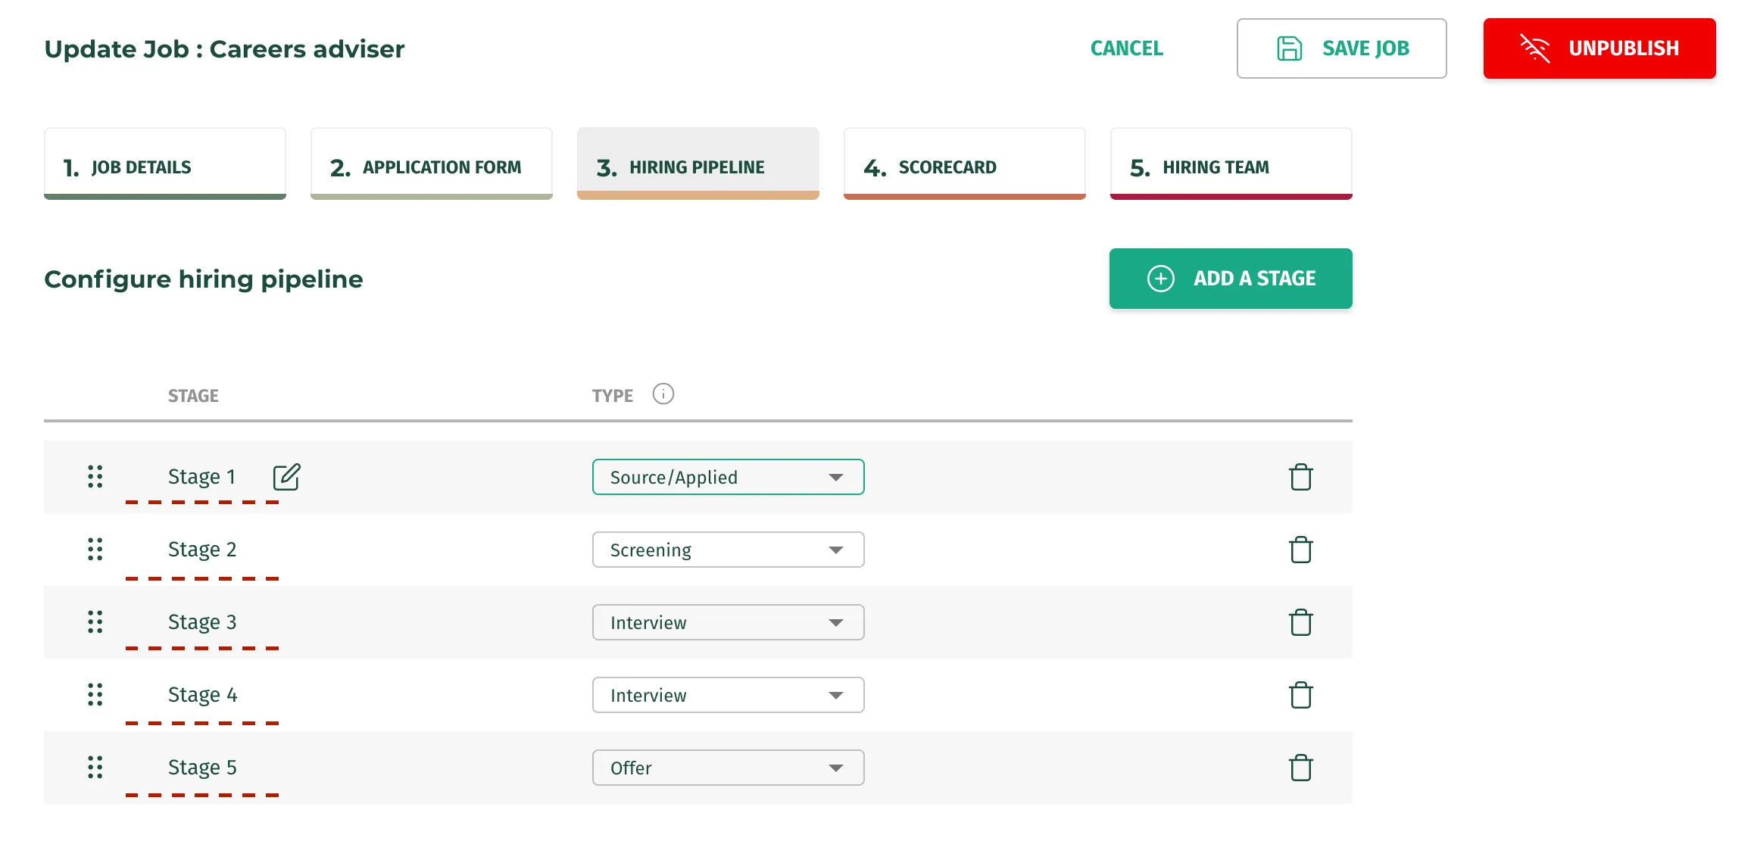Click the Stage 1 name text
Viewport: 1757px width, 866px height.
coord(201,477)
